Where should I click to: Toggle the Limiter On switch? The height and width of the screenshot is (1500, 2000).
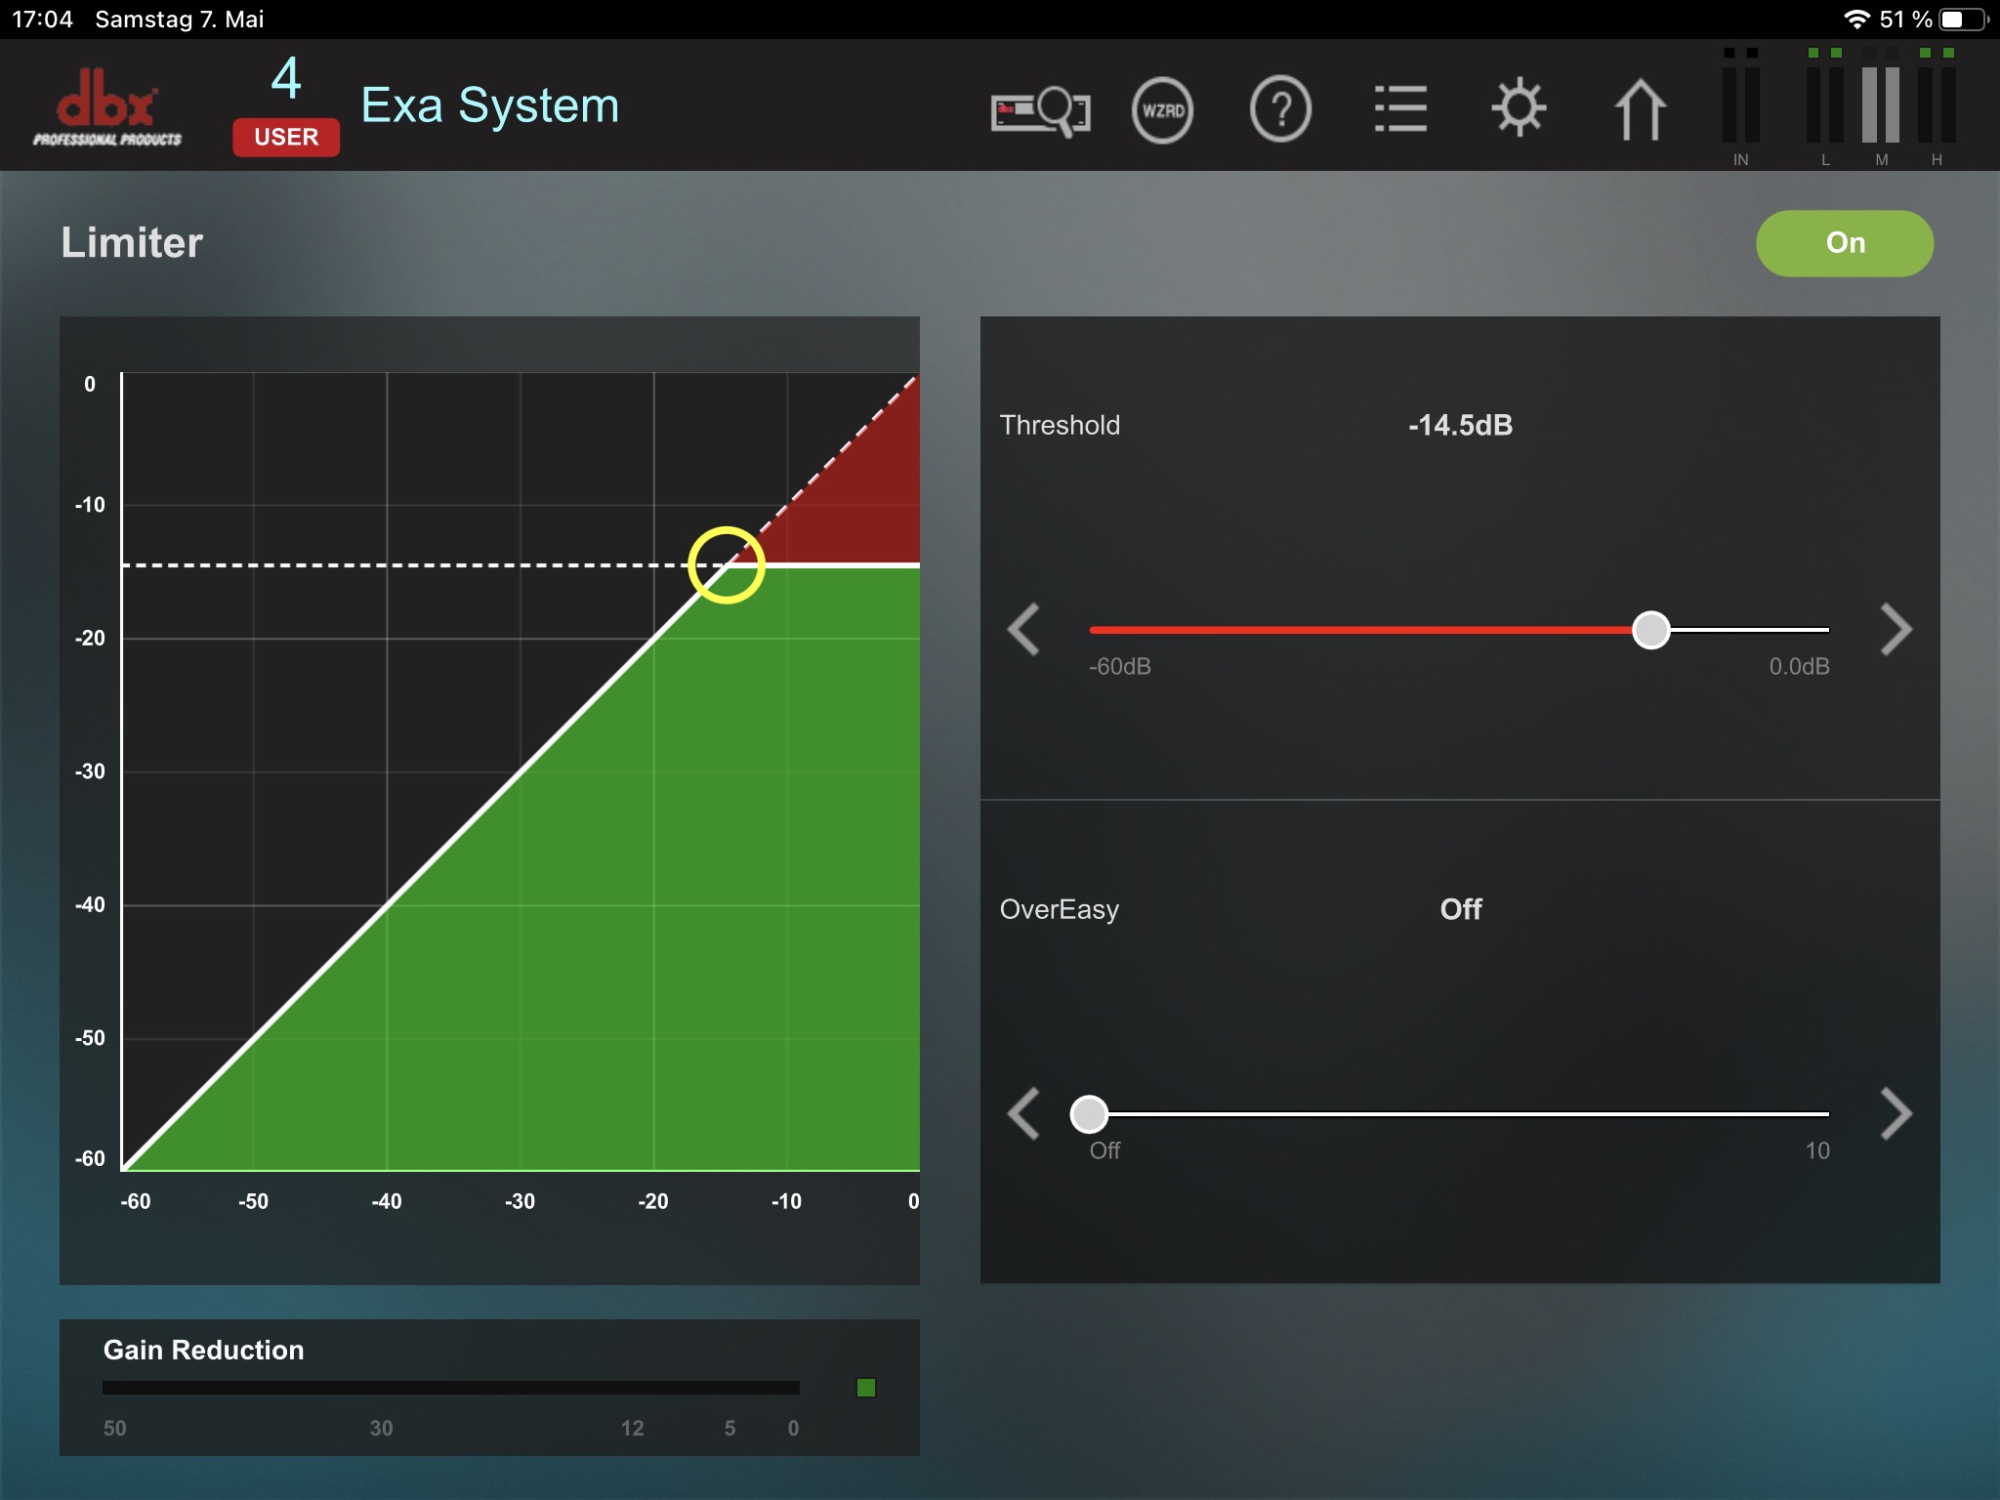coord(1844,243)
